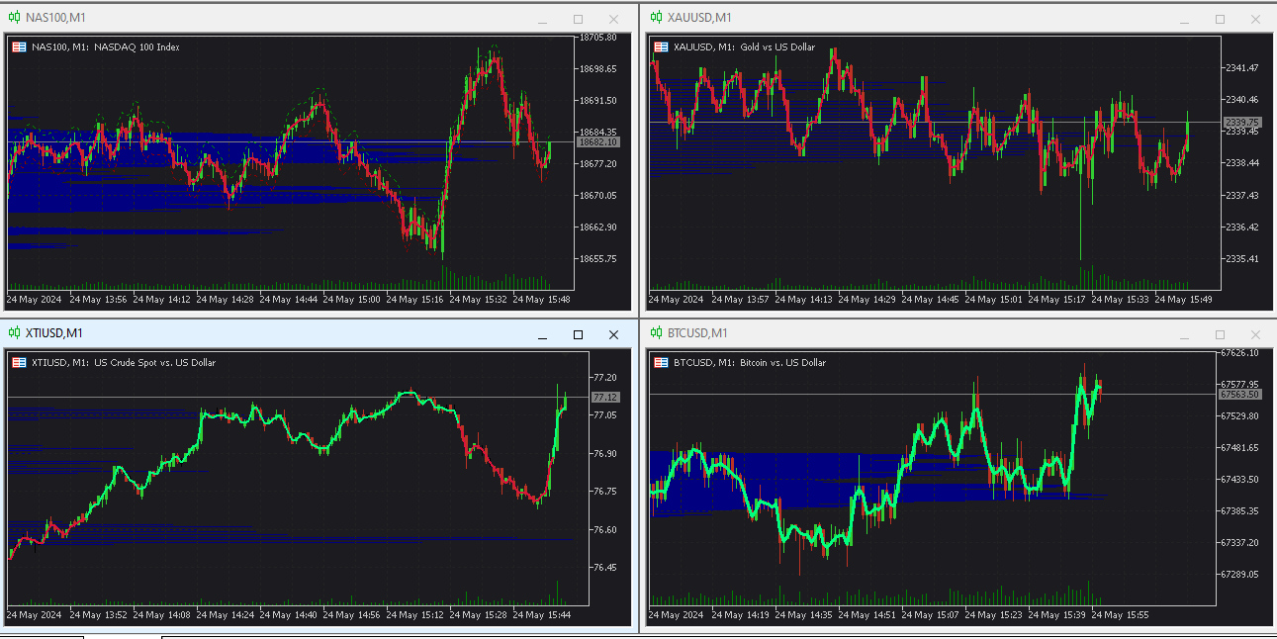Click '24 May 2024' date on XAUUSD chart
1277x639 pixels.
(x=677, y=299)
